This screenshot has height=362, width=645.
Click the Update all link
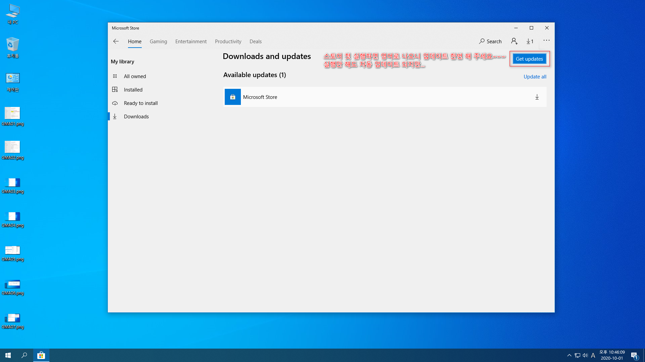(535, 77)
